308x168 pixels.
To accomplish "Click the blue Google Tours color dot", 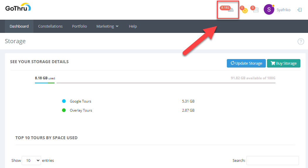I will click(x=64, y=101).
